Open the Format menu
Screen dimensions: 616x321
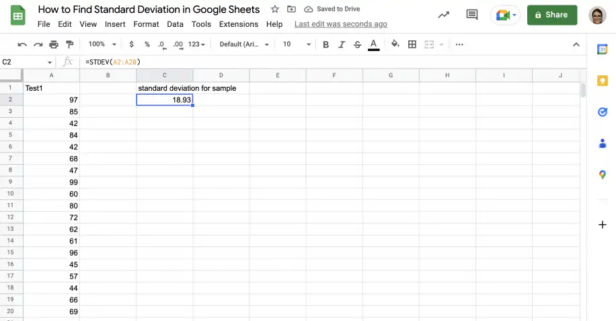pyautogui.click(x=146, y=24)
